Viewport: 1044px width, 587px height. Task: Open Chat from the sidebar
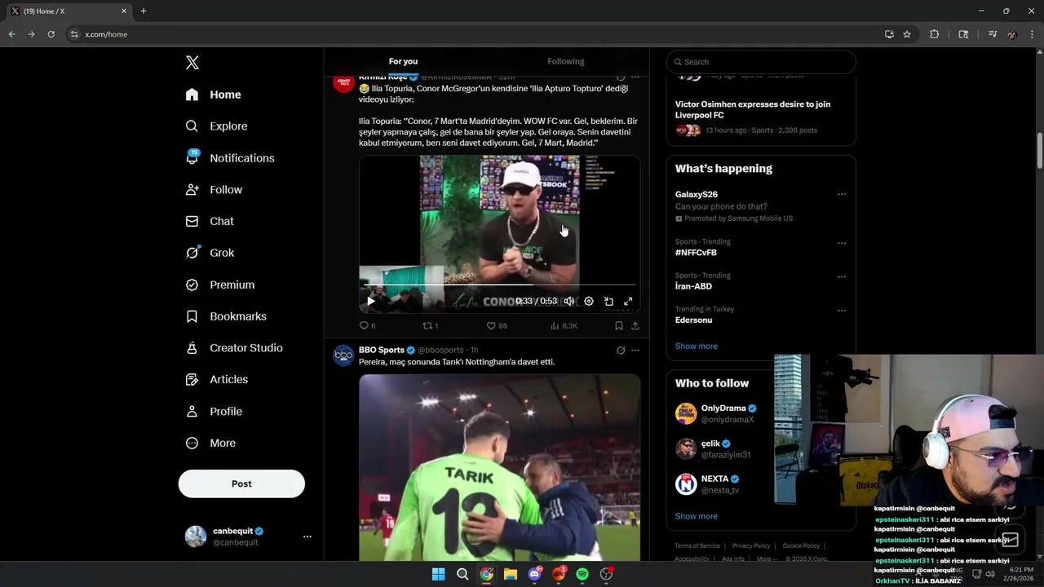click(210, 221)
